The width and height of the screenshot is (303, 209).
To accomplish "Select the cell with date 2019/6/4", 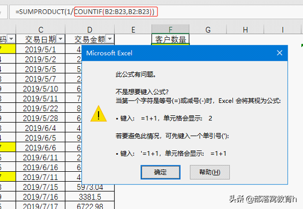I will [40, 128].
